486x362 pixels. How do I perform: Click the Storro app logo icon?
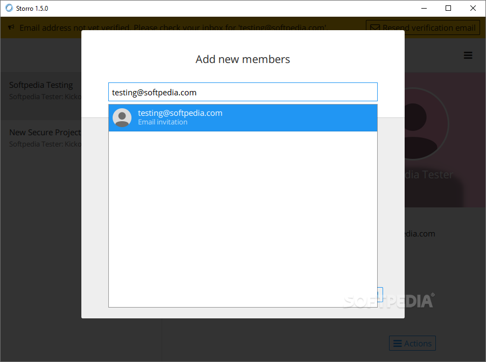tap(9, 8)
